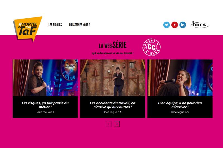Click the INRS logo
This screenshot has height=148, width=223.
[x=200, y=25]
